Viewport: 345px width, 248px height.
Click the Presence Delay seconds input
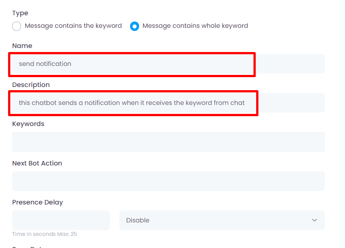[x=61, y=220]
